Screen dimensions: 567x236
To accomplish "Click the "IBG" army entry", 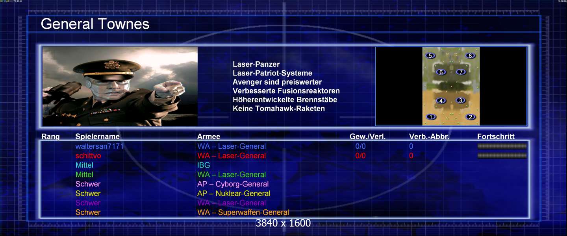I will [x=204, y=165].
